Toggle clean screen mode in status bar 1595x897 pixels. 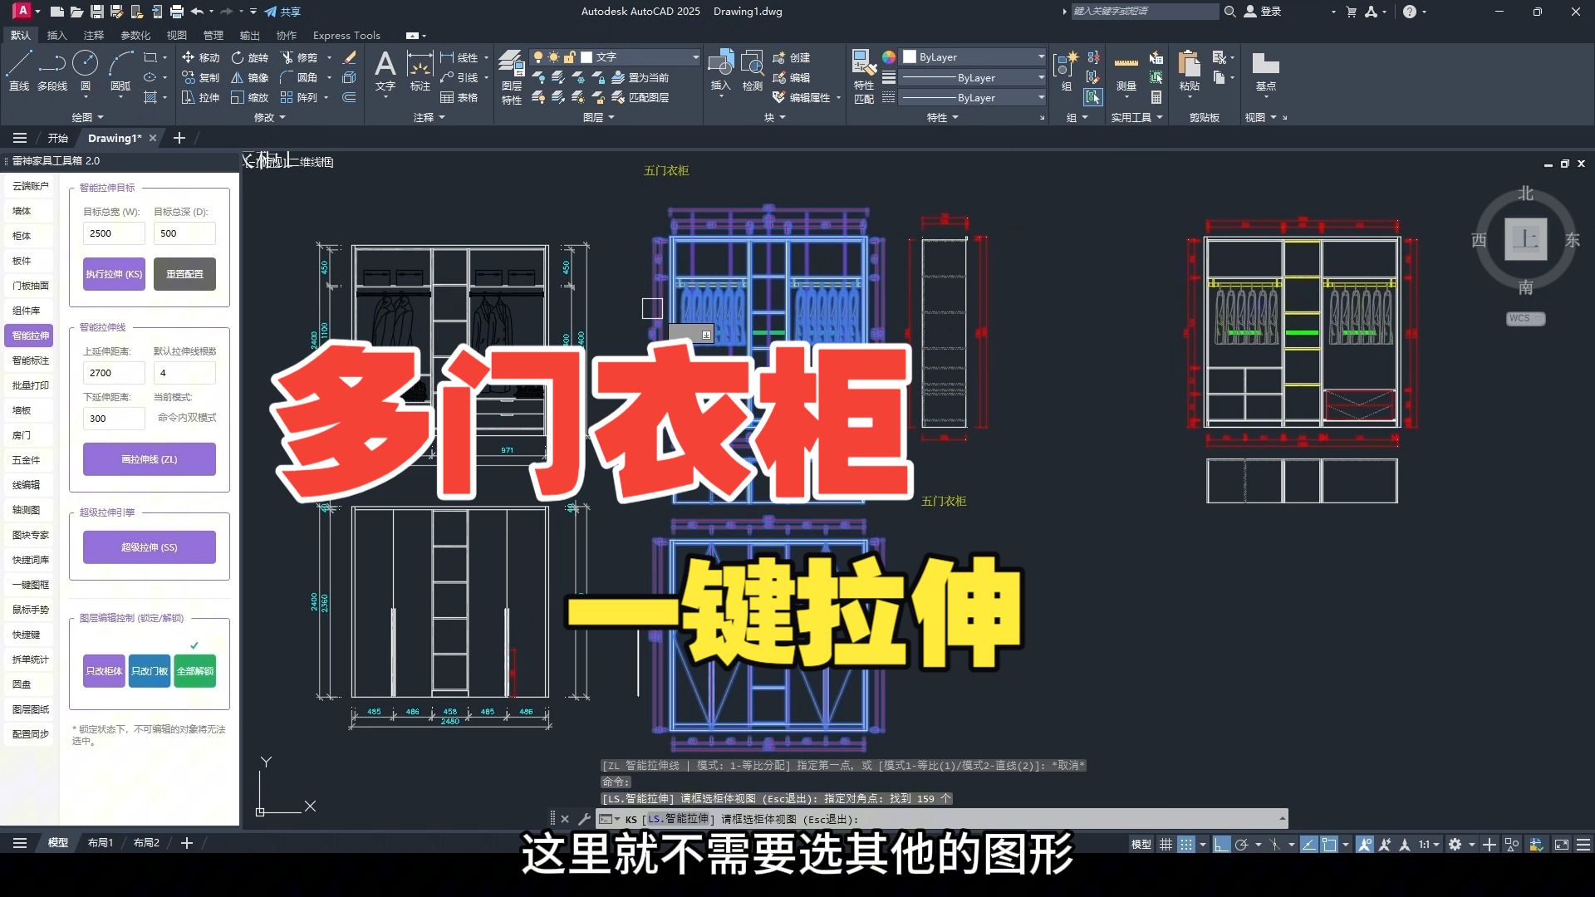coord(1562,844)
